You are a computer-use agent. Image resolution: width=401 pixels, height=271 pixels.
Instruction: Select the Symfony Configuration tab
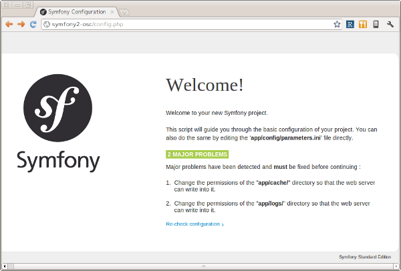pyautogui.click(x=77, y=12)
